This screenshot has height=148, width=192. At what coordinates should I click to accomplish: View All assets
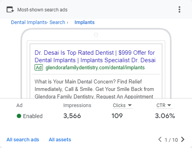(x=60, y=140)
